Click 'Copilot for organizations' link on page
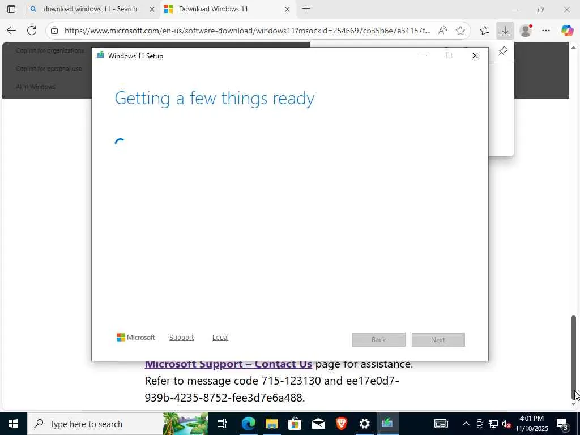Screen dimensions: 580x435 [50, 50]
